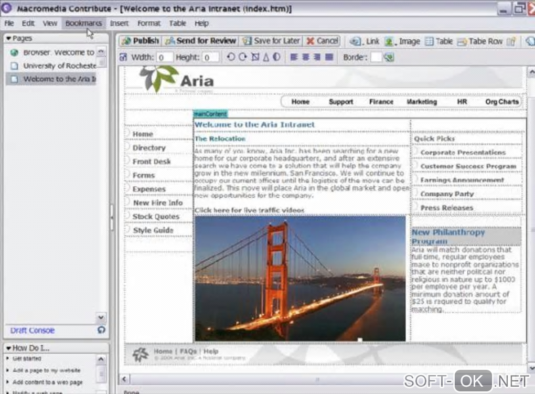Click the image properties icon beside Width

[123, 57]
